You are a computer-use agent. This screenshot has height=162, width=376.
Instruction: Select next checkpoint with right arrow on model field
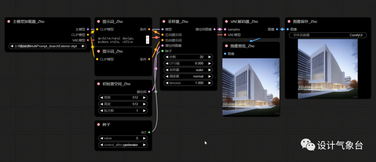pos(83,46)
